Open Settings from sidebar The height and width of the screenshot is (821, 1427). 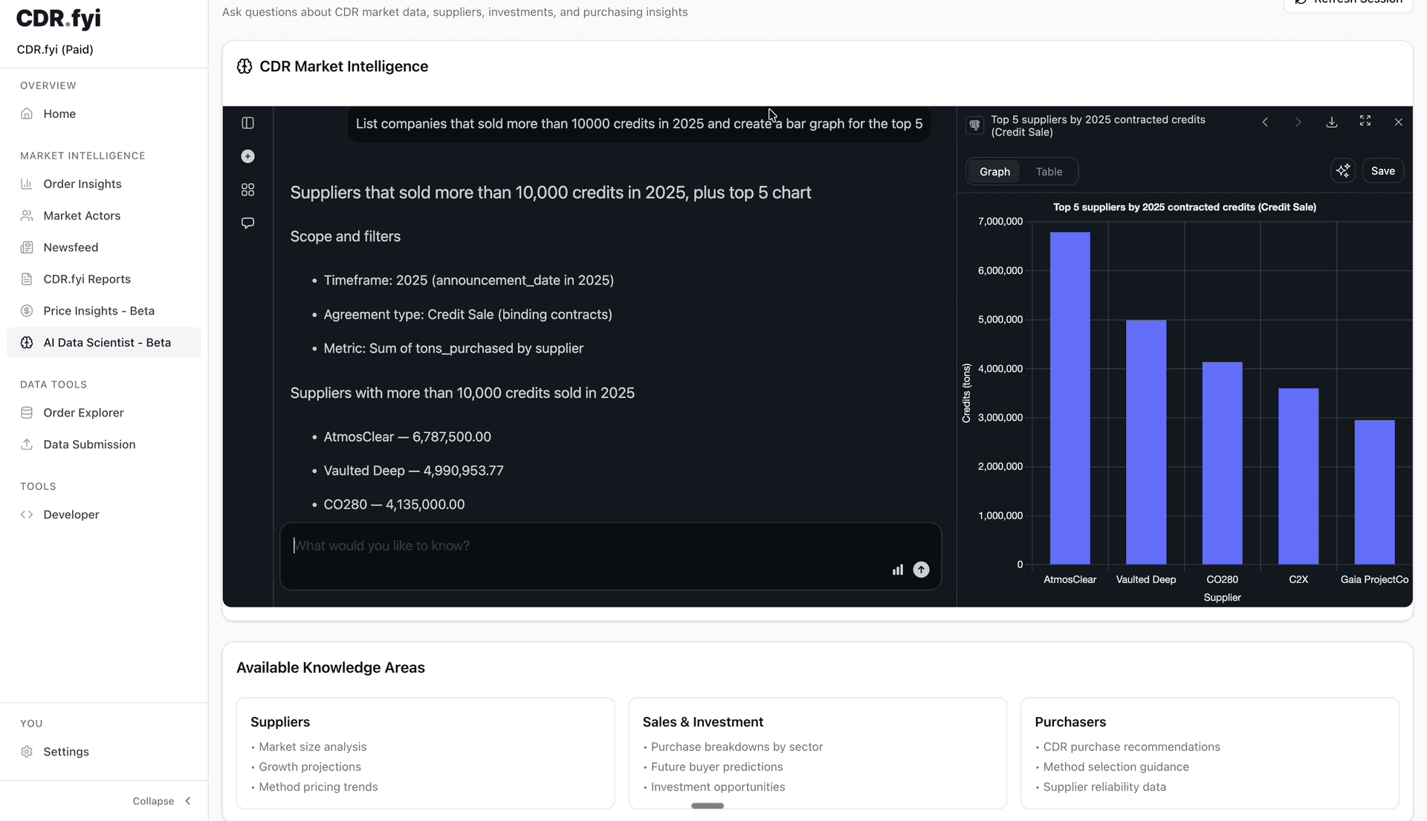(x=65, y=752)
